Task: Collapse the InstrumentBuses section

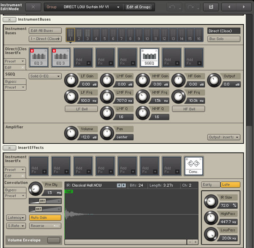Action: [9, 20]
